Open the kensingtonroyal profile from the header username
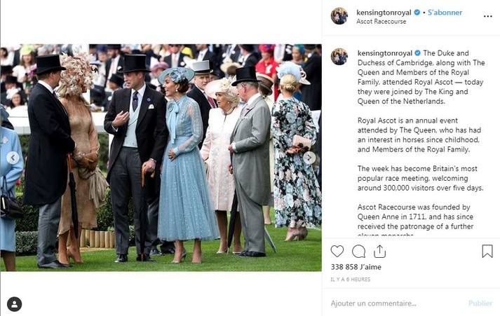Image resolution: width=500 pixels, height=316 pixels. click(384, 13)
